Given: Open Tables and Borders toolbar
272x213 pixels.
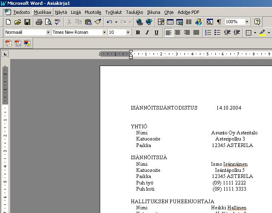Looking at the screenshot, I should point(161,22).
